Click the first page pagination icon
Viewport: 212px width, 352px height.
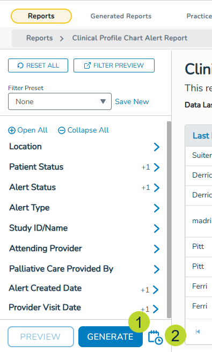tap(198, 332)
